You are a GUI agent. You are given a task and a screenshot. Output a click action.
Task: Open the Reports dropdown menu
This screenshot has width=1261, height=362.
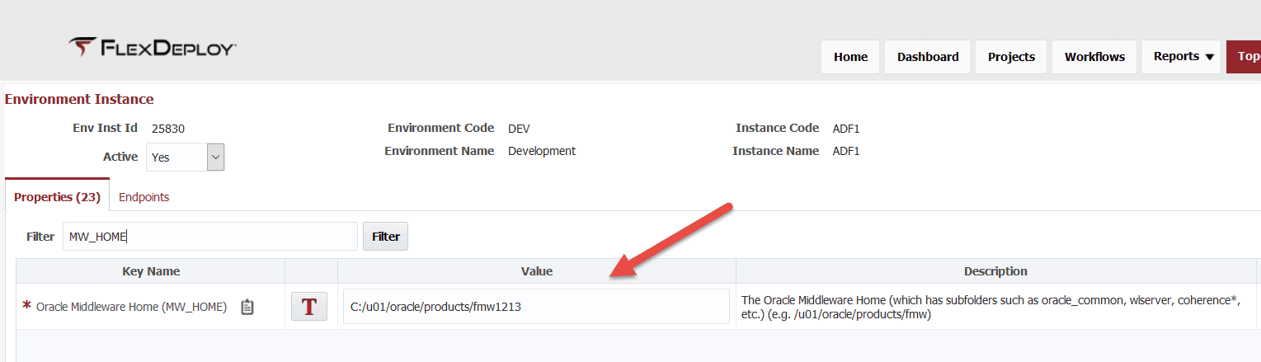coord(1182,57)
